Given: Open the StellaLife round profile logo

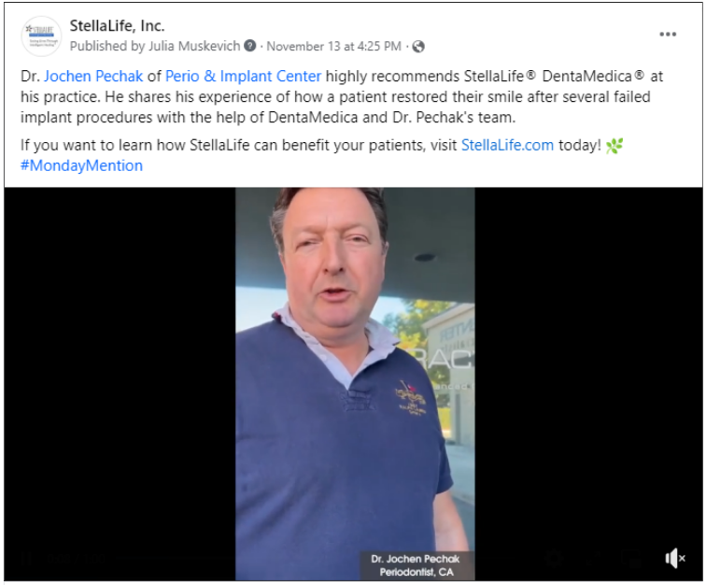Looking at the screenshot, I should pyautogui.click(x=41, y=36).
